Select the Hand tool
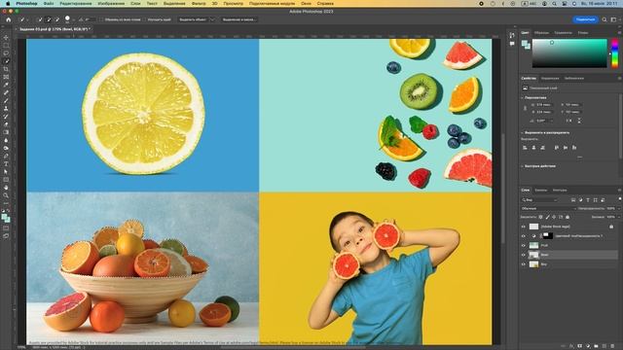This screenshot has width=623, height=350. pyautogui.click(x=6, y=188)
